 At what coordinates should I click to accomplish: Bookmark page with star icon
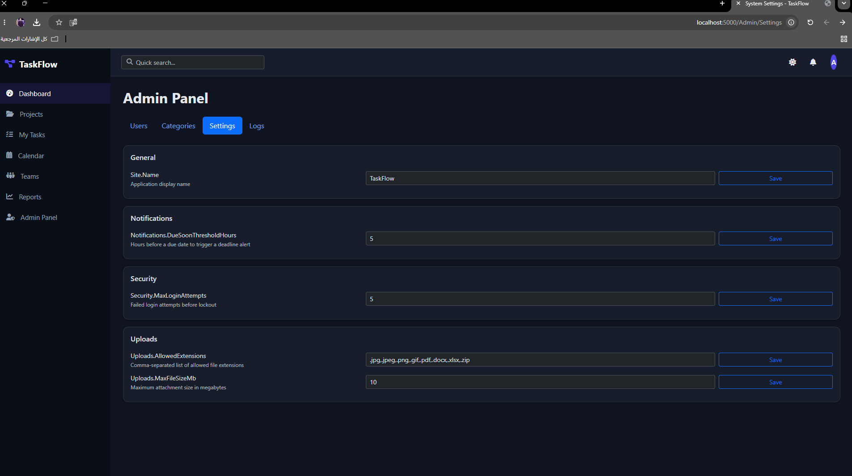pyautogui.click(x=59, y=22)
